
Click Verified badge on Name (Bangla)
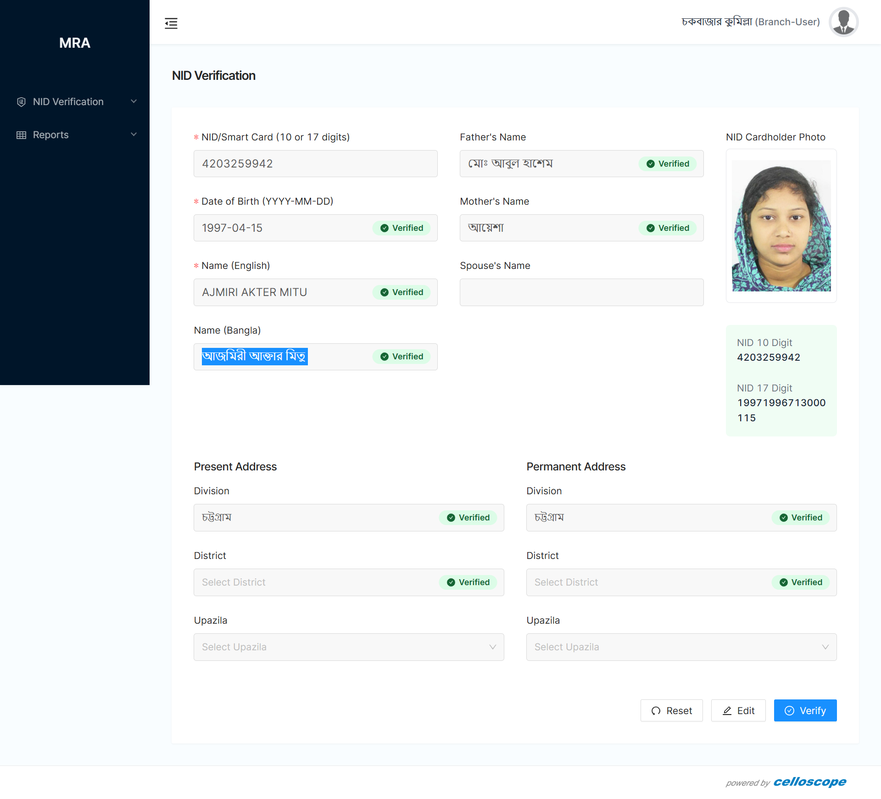pyautogui.click(x=401, y=357)
